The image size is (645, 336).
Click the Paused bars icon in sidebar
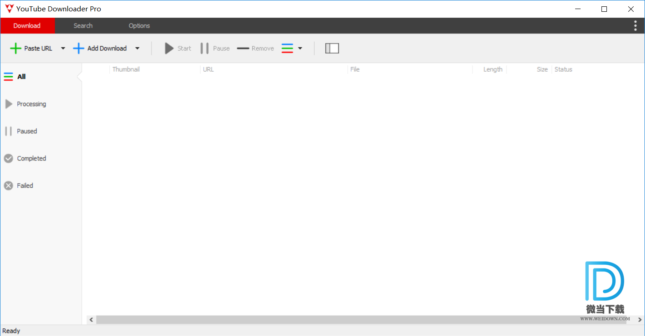pyautogui.click(x=9, y=131)
